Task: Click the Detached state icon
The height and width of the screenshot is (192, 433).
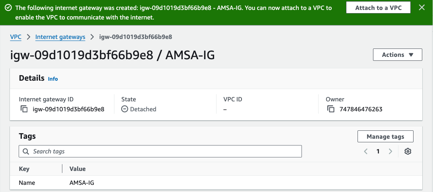Action: click(125, 109)
